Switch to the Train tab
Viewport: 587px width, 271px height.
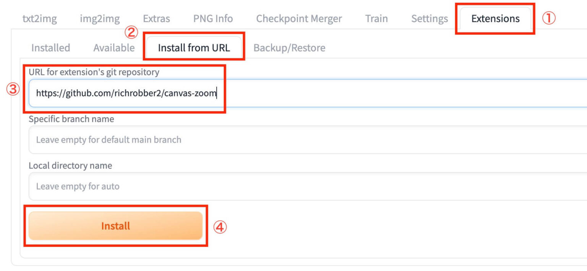(376, 18)
